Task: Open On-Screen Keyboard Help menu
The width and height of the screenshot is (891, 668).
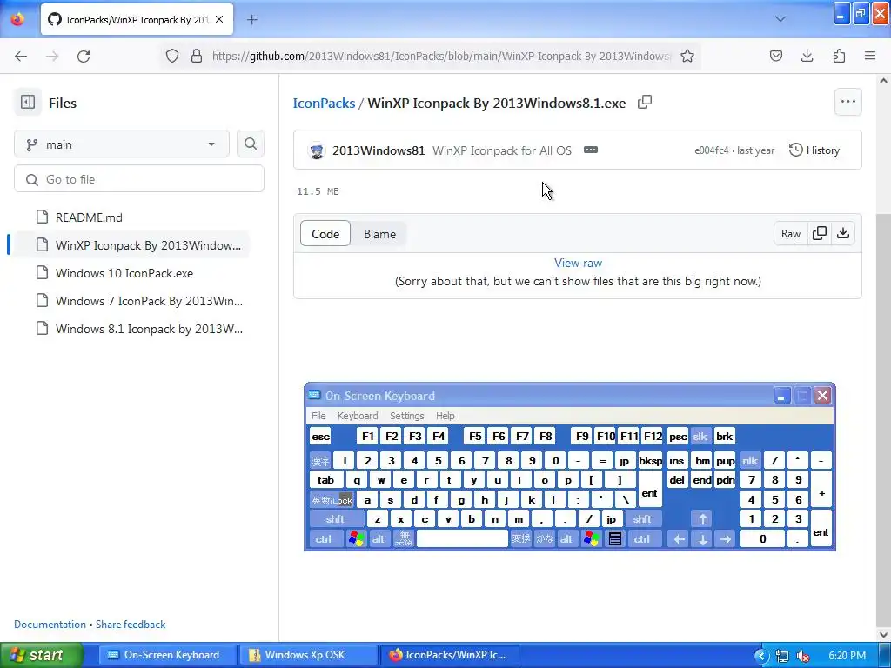Action: click(445, 415)
